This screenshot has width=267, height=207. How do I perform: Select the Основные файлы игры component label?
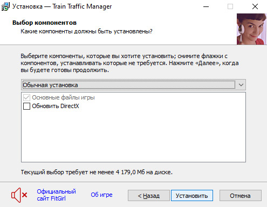[63, 97]
